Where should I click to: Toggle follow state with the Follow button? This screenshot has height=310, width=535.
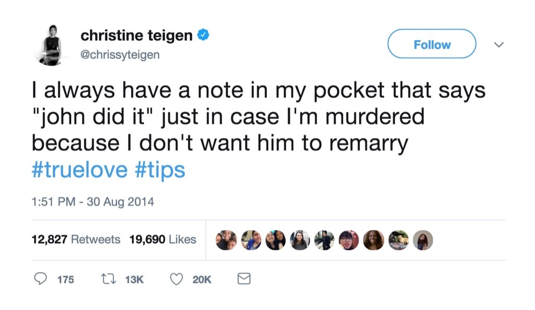tap(431, 44)
